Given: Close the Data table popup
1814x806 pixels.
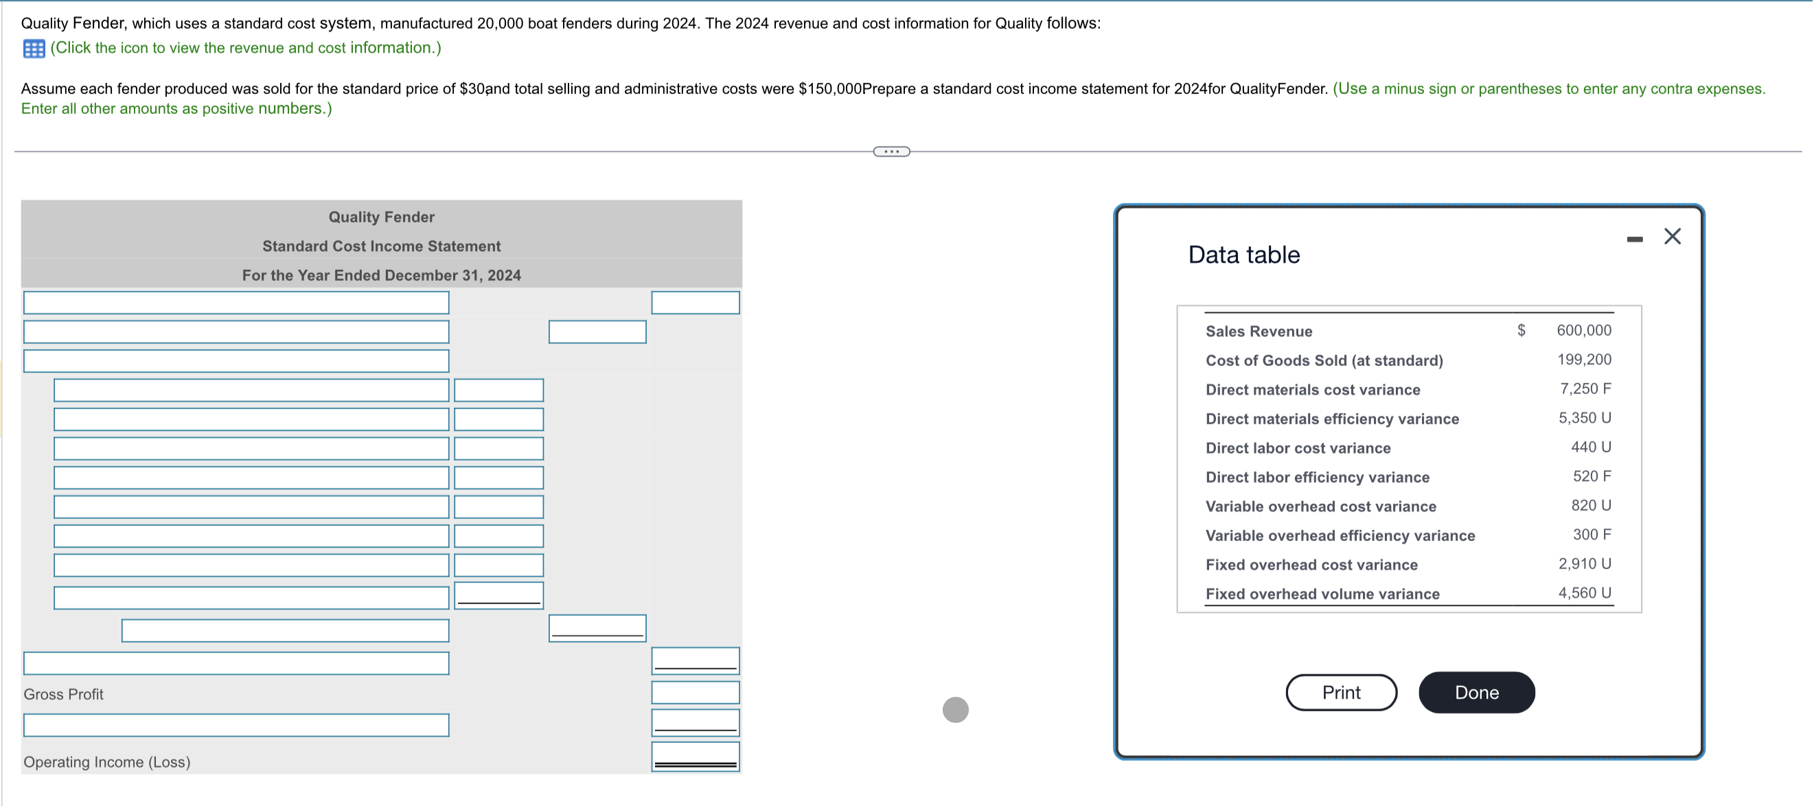Looking at the screenshot, I should 1672,237.
